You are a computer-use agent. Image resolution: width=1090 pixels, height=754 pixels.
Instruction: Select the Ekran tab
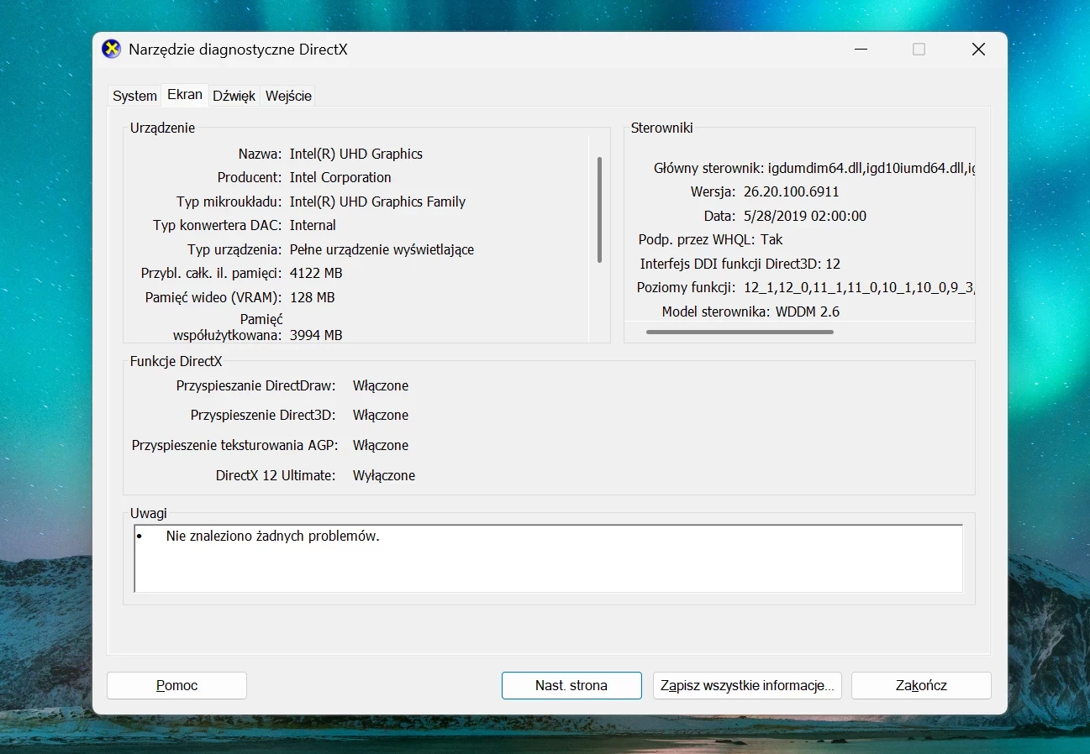pyautogui.click(x=185, y=95)
